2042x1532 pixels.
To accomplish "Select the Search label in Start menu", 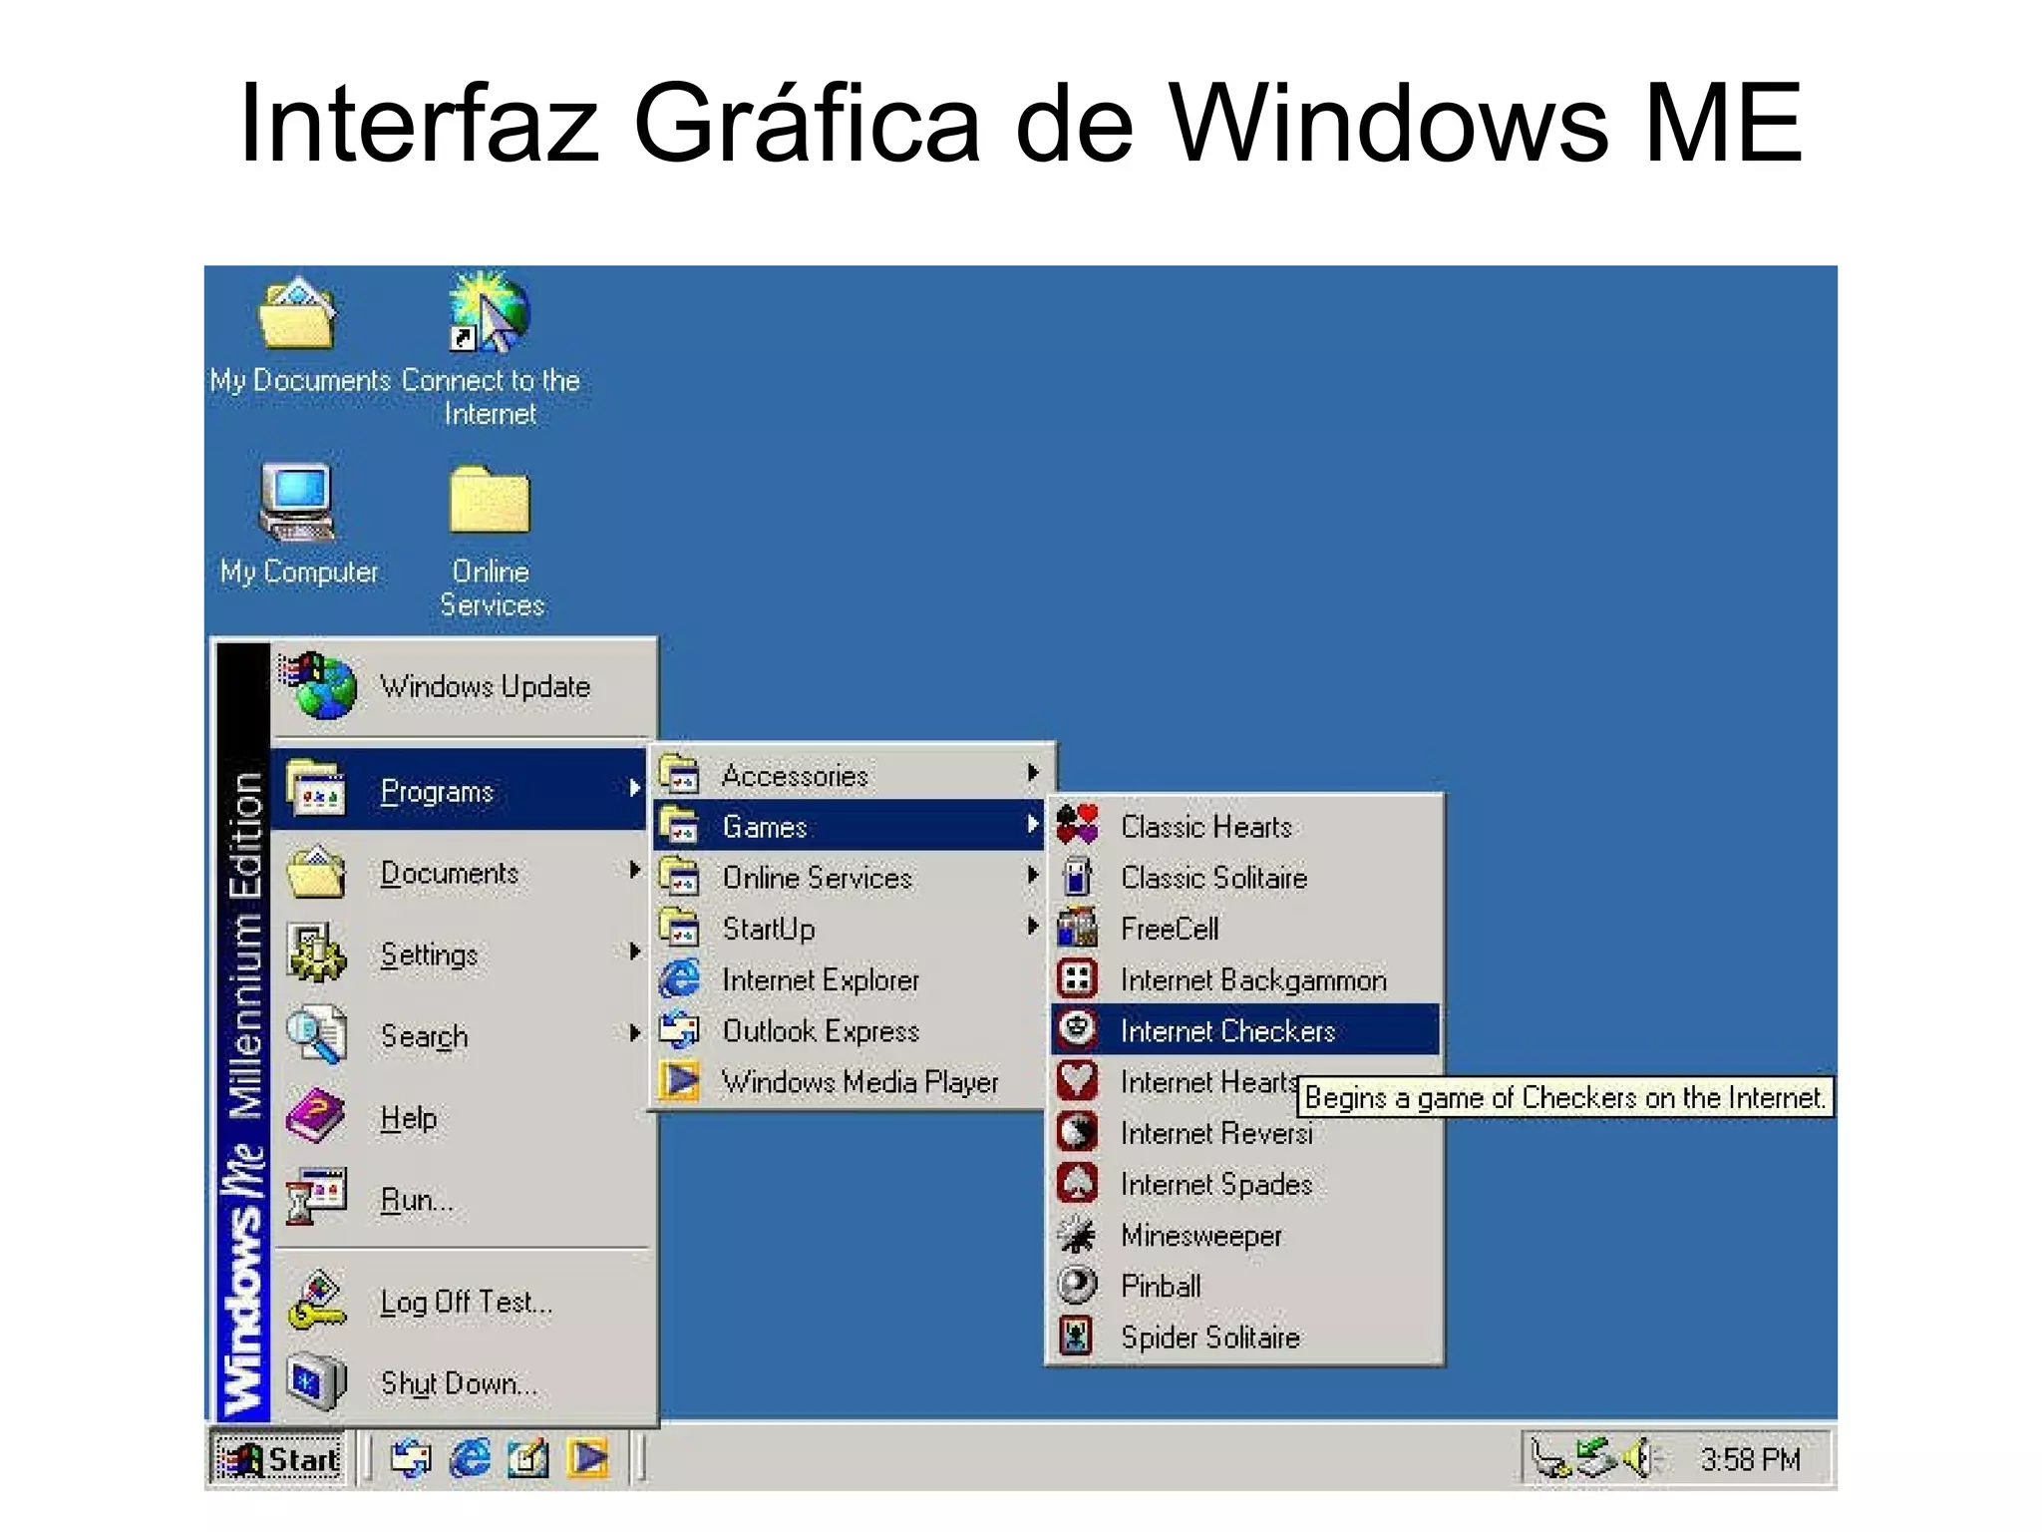I will pos(424,1036).
